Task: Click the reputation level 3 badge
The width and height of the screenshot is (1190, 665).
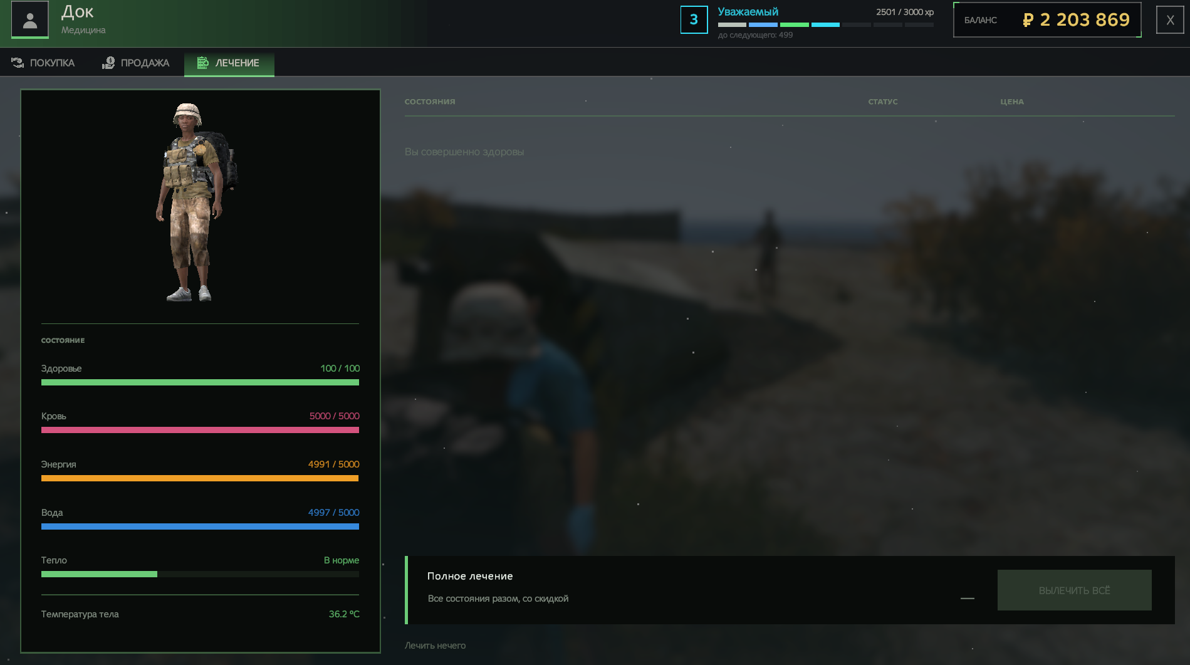Action: (x=694, y=20)
